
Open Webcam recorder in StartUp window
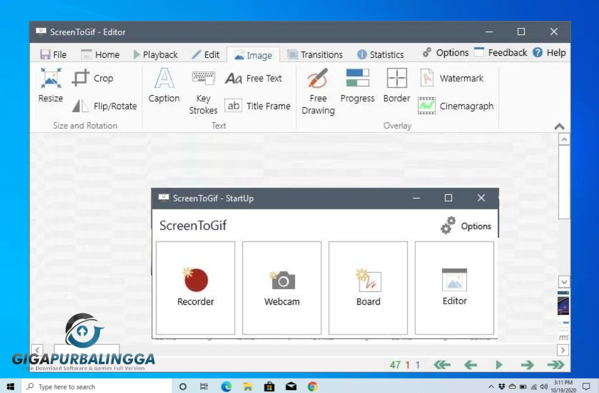pyautogui.click(x=282, y=288)
